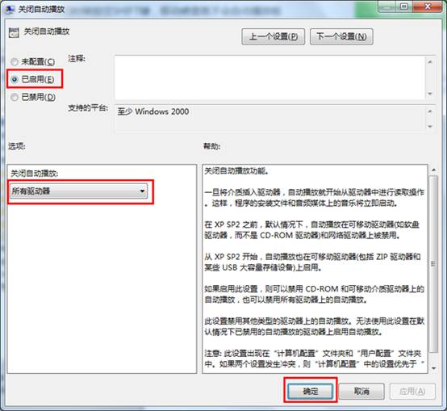Click the 取消 cancel button
Image resolution: width=447 pixels, height=411 pixels.
[361, 391]
